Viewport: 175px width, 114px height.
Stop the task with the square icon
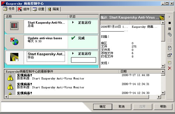[x=169, y=23]
